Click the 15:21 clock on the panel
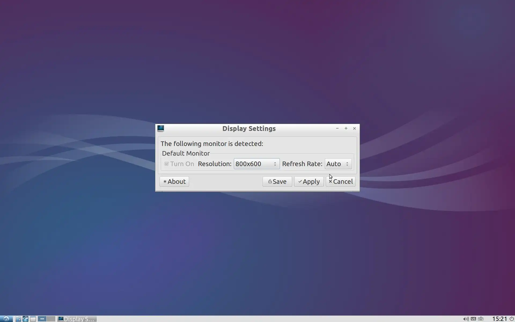 point(499,319)
